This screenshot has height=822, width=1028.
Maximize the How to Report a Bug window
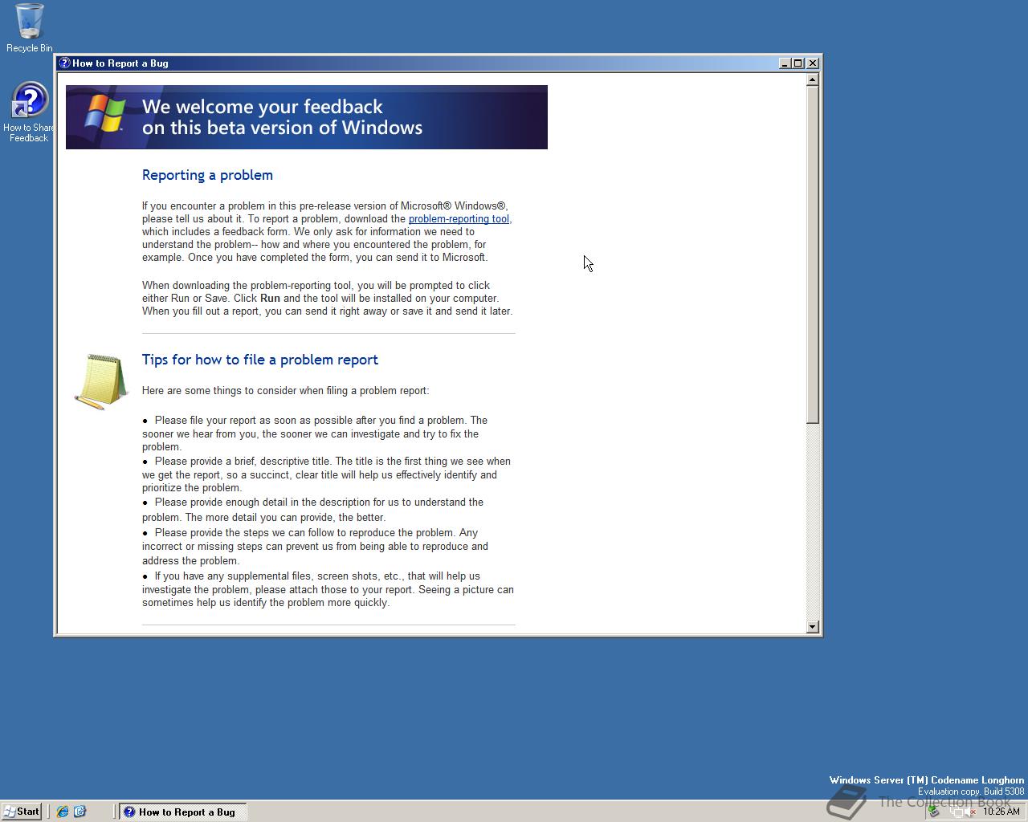[x=798, y=63]
